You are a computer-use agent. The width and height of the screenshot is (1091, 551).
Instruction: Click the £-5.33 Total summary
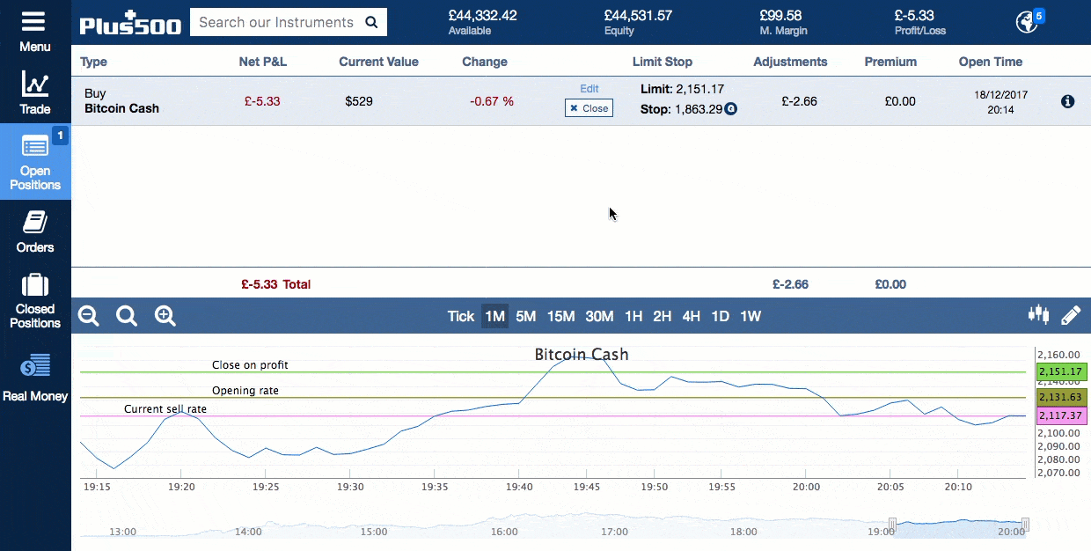[x=275, y=284]
